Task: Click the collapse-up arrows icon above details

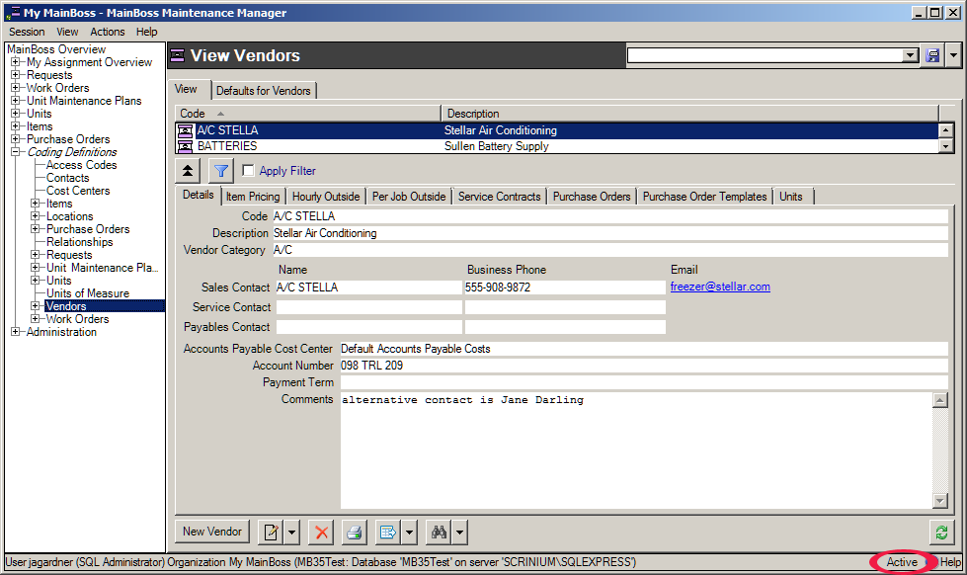Action: (x=188, y=171)
